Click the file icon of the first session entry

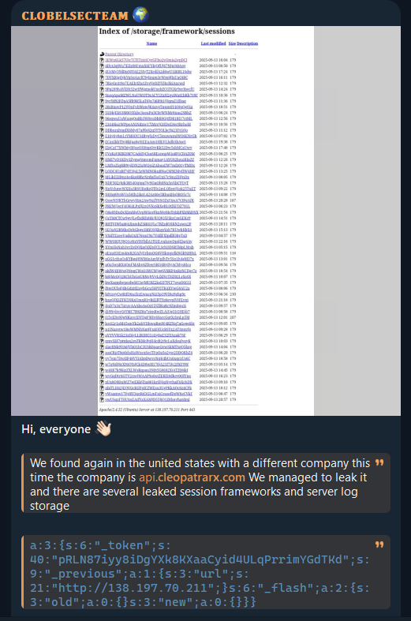click(102, 60)
